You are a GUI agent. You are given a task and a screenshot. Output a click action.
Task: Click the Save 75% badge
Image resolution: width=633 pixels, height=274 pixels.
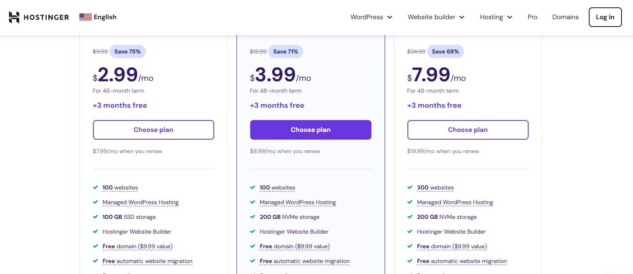(127, 51)
